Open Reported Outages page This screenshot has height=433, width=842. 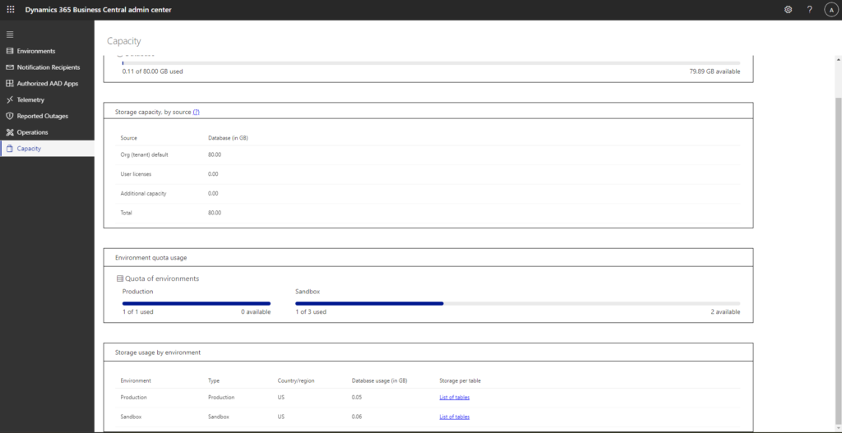43,116
